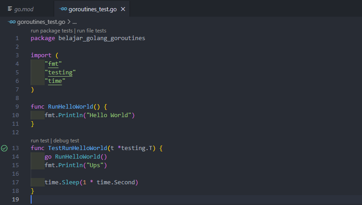The width and height of the screenshot is (362, 205).
Task: Click the "fmt" import link
Action: pyautogui.click(x=53, y=64)
